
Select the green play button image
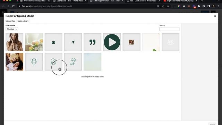(112, 42)
